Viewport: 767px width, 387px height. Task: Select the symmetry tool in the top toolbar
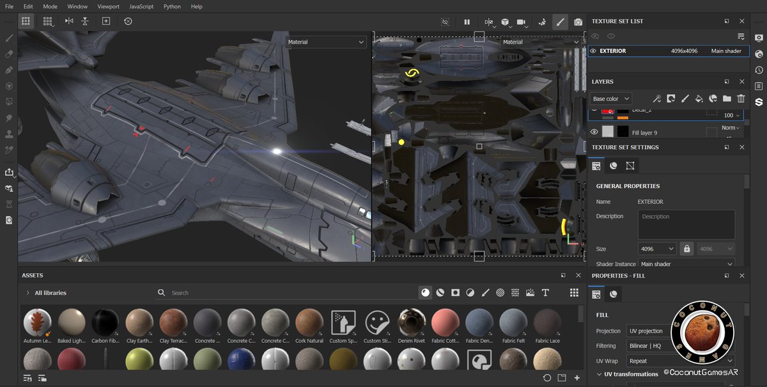(x=69, y=21)
